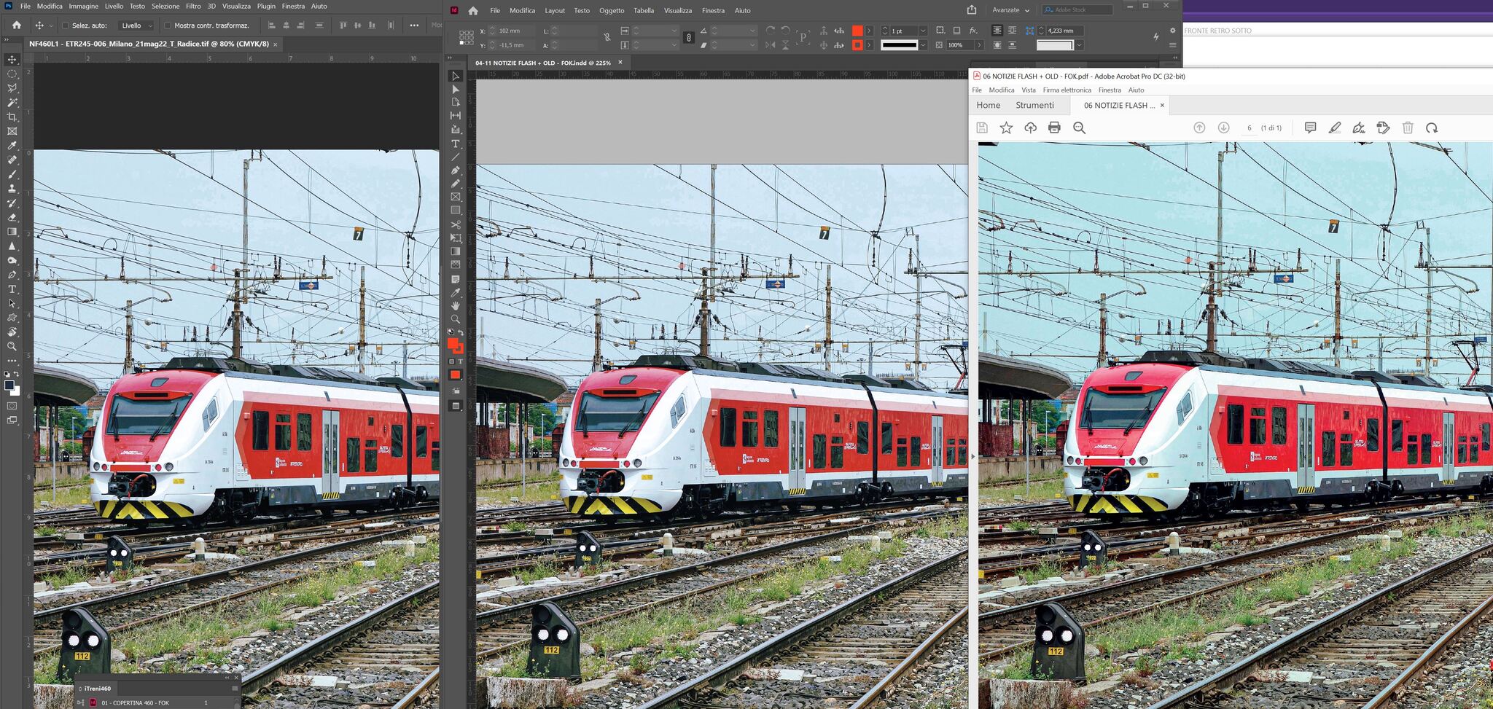
Task: Select the Hand tool in InDesign's toolbar
Action: point(456,305)
